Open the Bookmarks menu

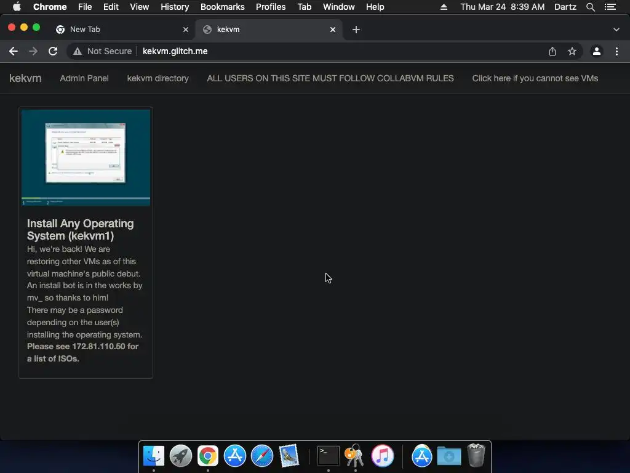[223, 7]
